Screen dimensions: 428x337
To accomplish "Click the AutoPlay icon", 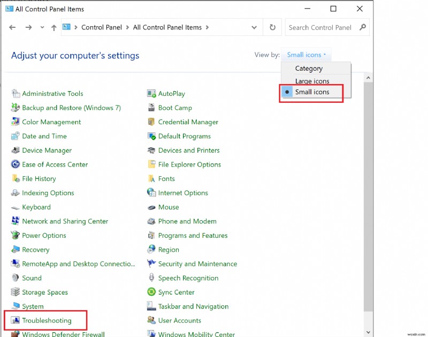I will tap(151, 93).
